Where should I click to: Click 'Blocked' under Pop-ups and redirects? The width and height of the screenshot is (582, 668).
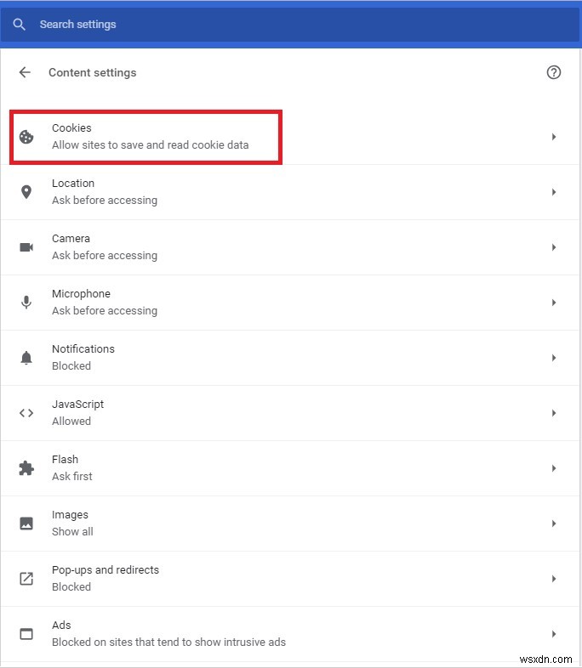pos(71,586)
